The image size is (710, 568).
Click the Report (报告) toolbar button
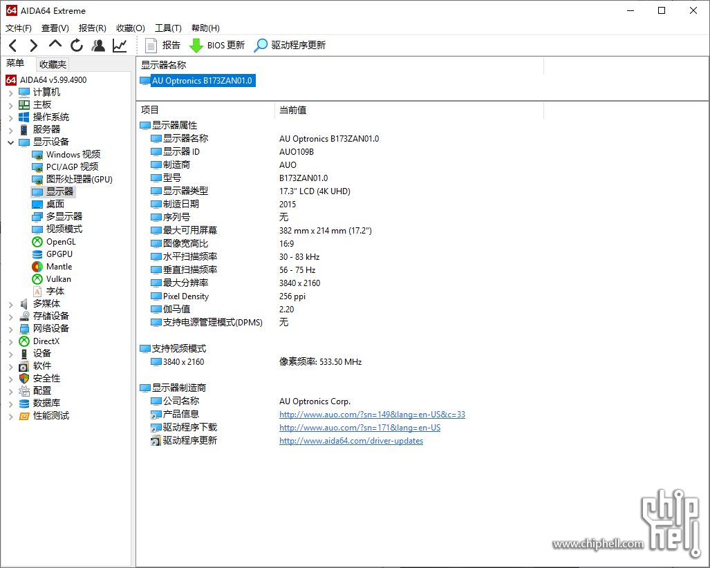pos(162,45)
